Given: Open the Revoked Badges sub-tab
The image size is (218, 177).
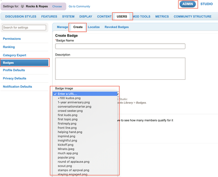Looking at the screenshot, I should pyautogui.click(x=117, y=27).
